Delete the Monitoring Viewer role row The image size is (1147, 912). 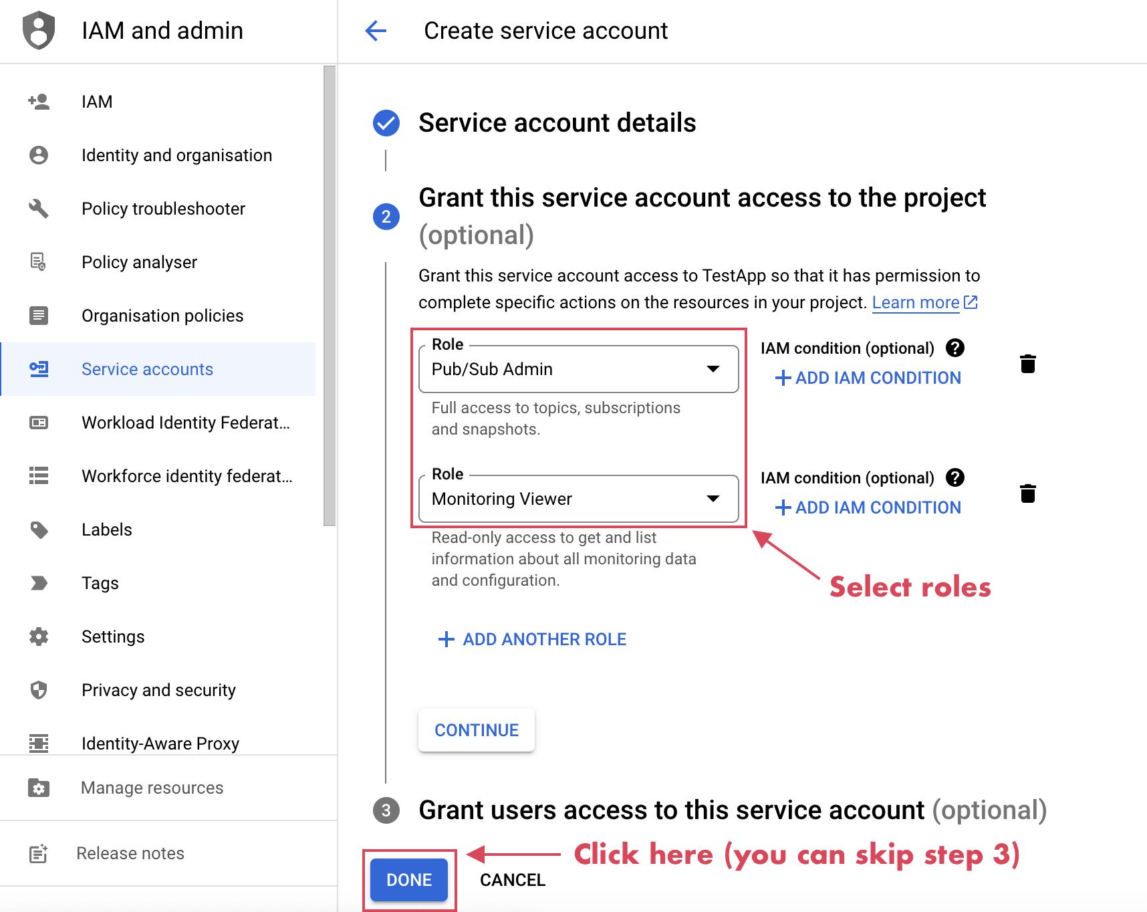1027,493
